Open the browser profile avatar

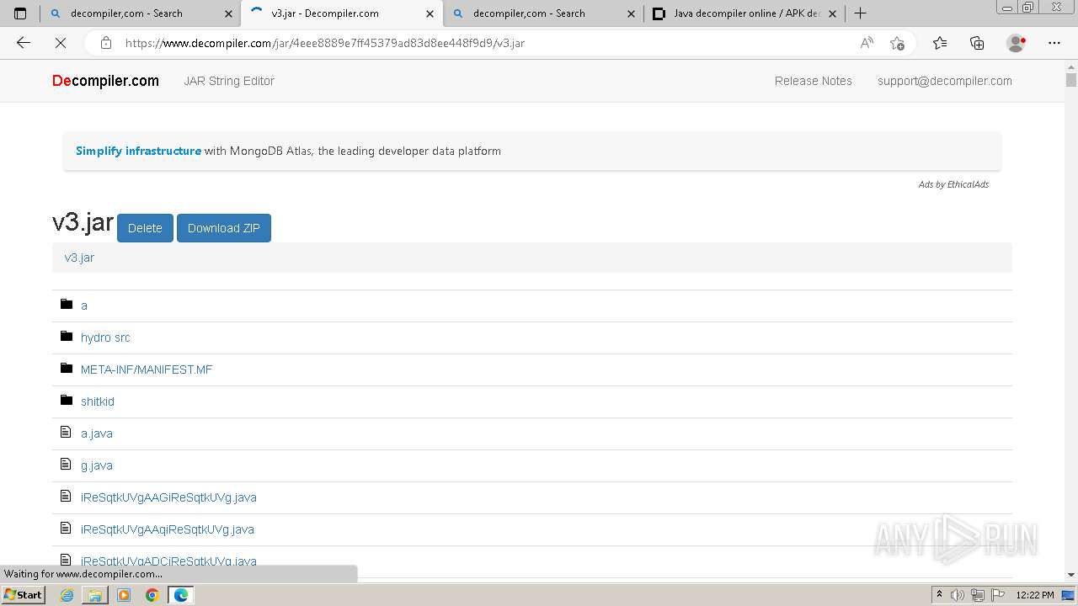1016,43
